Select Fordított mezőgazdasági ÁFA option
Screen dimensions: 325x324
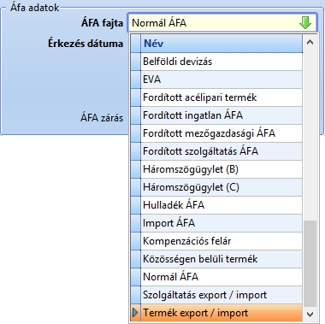[x=222, y=133]
